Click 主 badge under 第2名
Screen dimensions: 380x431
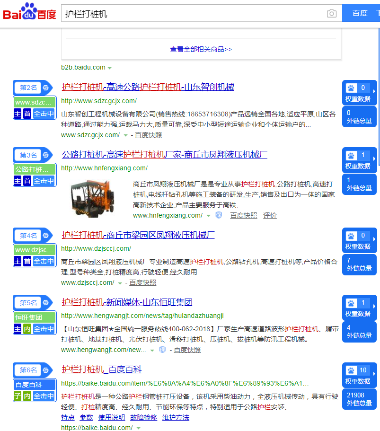click(18, 114)
